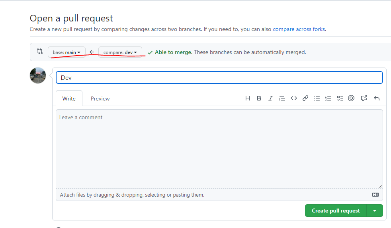Expand the Create pull request options arrow

tap(375, 211)
